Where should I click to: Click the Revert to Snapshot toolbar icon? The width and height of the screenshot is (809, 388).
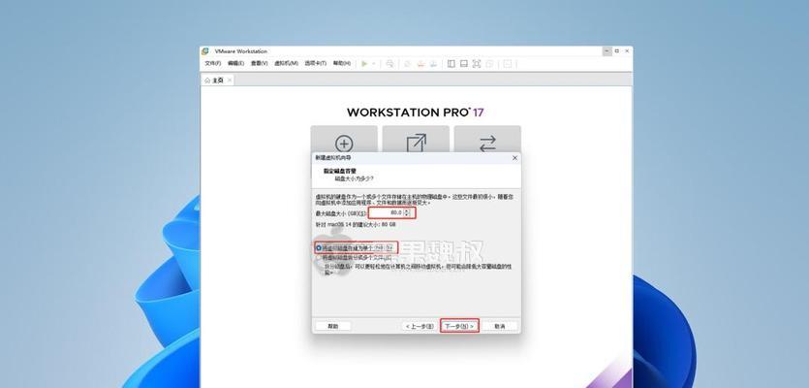420,64
